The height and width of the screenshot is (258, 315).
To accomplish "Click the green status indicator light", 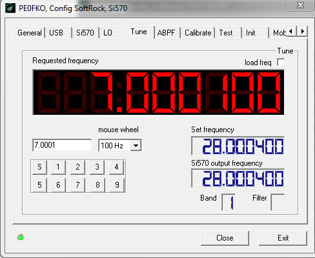I will point(21,237).
